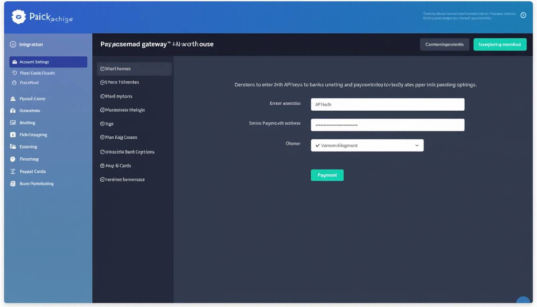The height and width of the screenshot is (307, 537).
Task: Click the Dogatard icon in the sidebar
Action: [14, 82]
